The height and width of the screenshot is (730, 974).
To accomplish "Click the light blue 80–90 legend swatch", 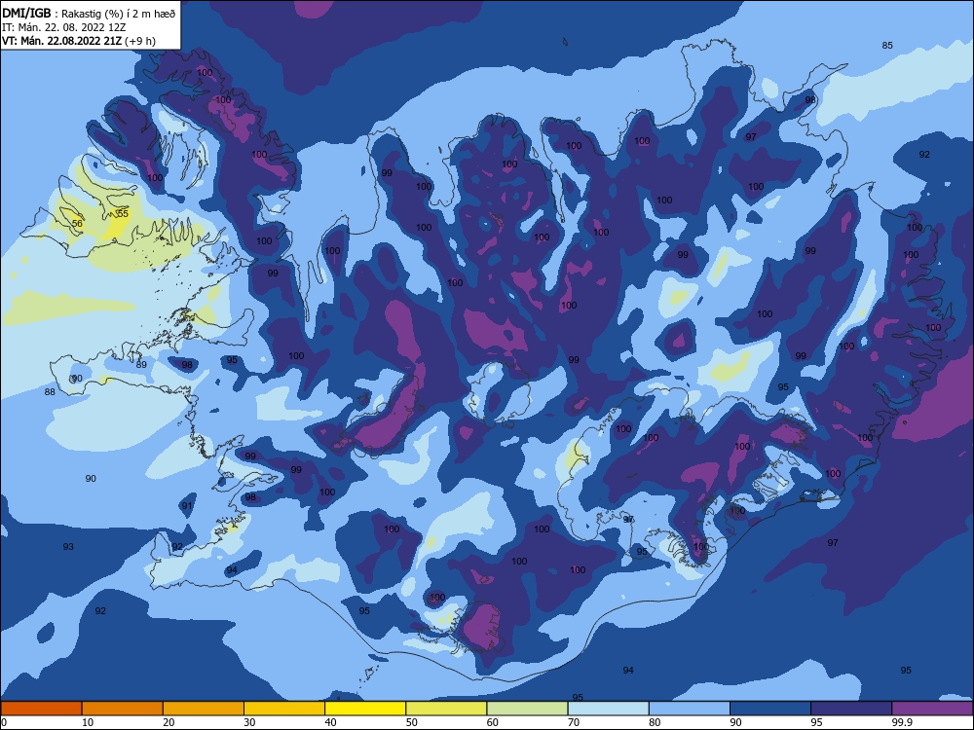I will [690, 709].
